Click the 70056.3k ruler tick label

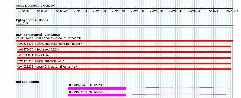[80, 11]
